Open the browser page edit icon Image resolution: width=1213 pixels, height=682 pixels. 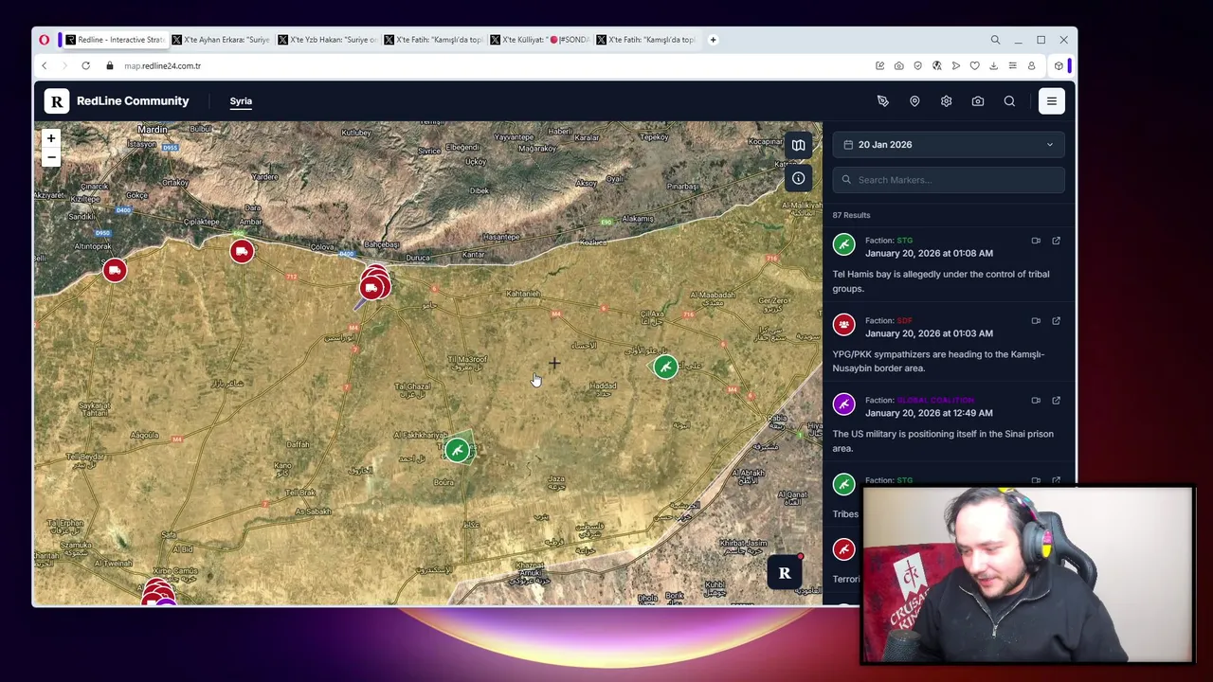(879, 66)
